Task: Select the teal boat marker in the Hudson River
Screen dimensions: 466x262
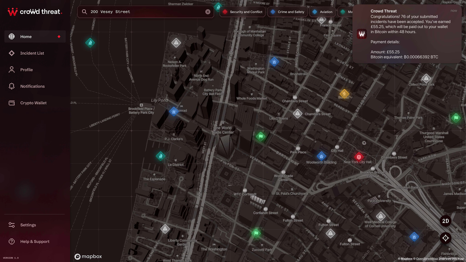Action: (90, 43)
